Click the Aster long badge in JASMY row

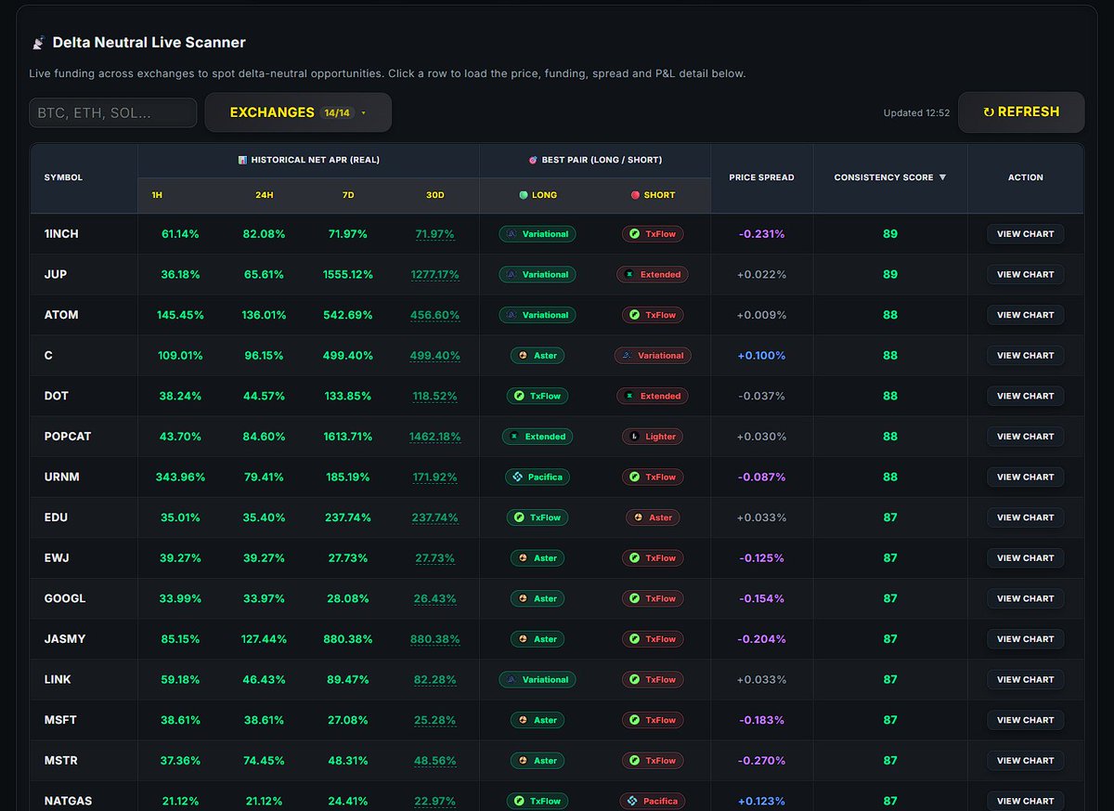click(538, 639)
